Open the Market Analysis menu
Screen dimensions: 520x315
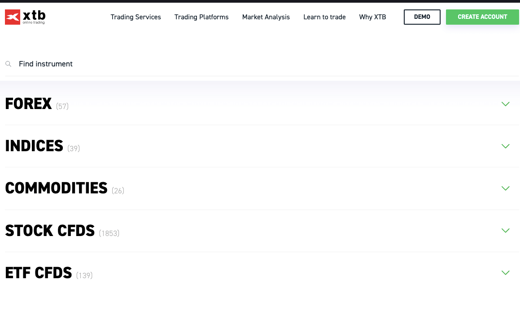point(266,17)
